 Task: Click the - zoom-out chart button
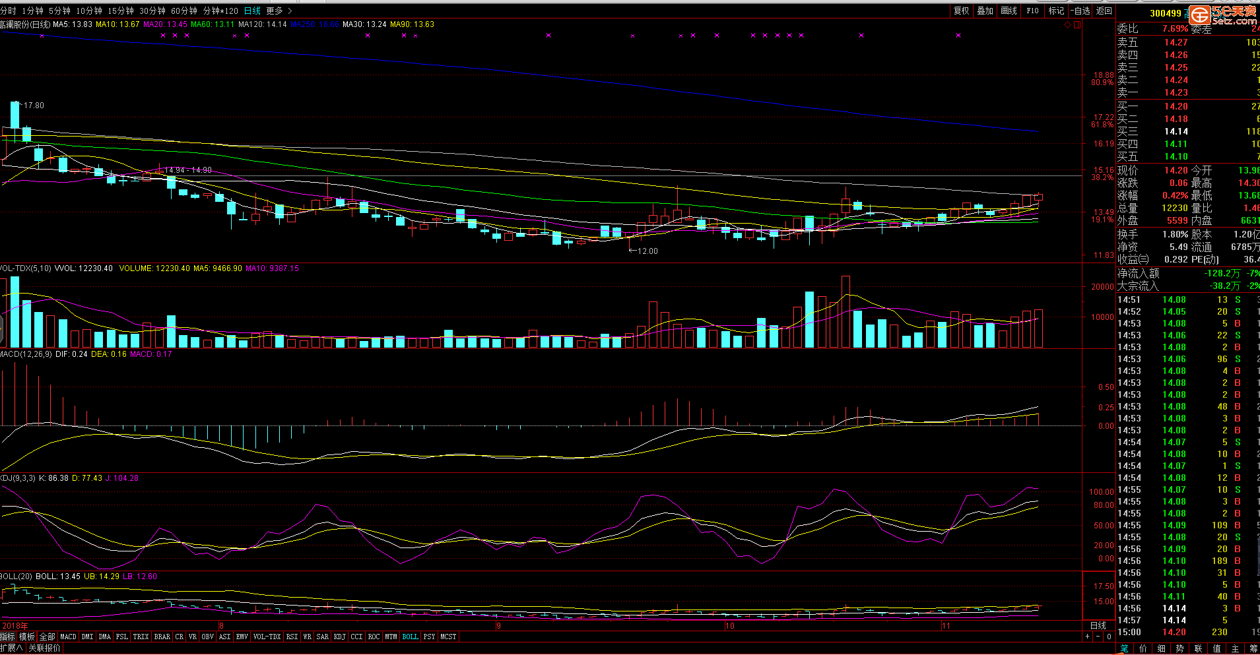(1098, 637)
